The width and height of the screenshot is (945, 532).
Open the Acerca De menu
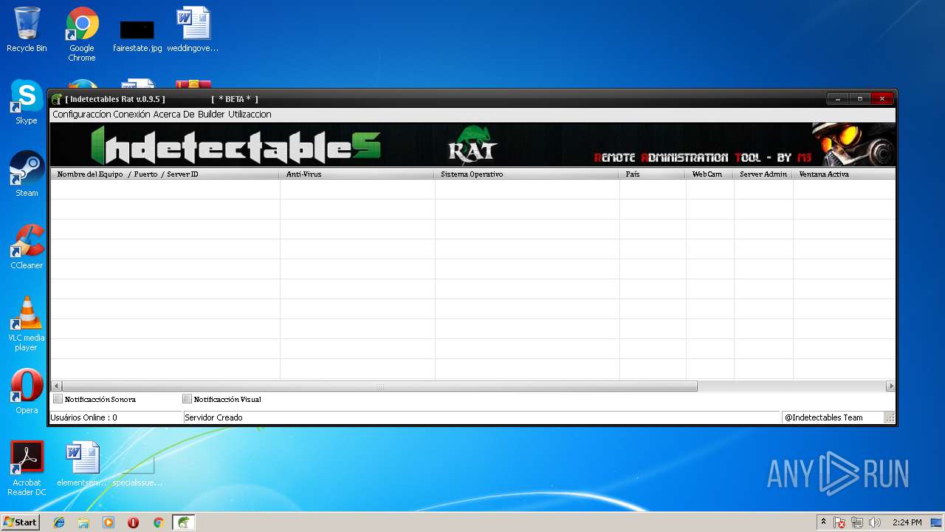point(173,115)
